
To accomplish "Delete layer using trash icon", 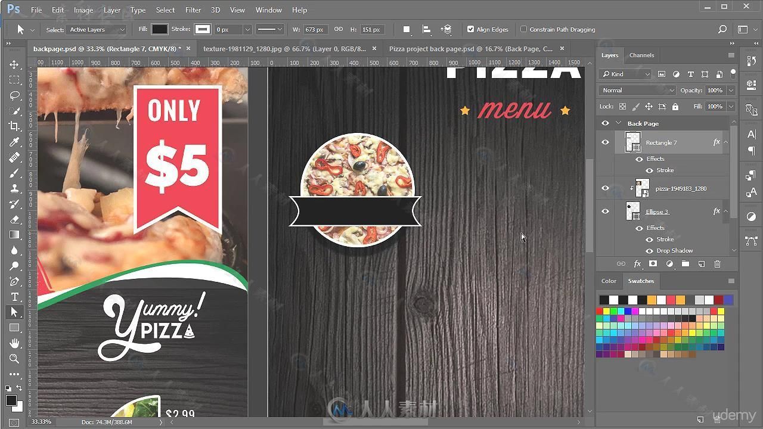I will pos(717,264).
